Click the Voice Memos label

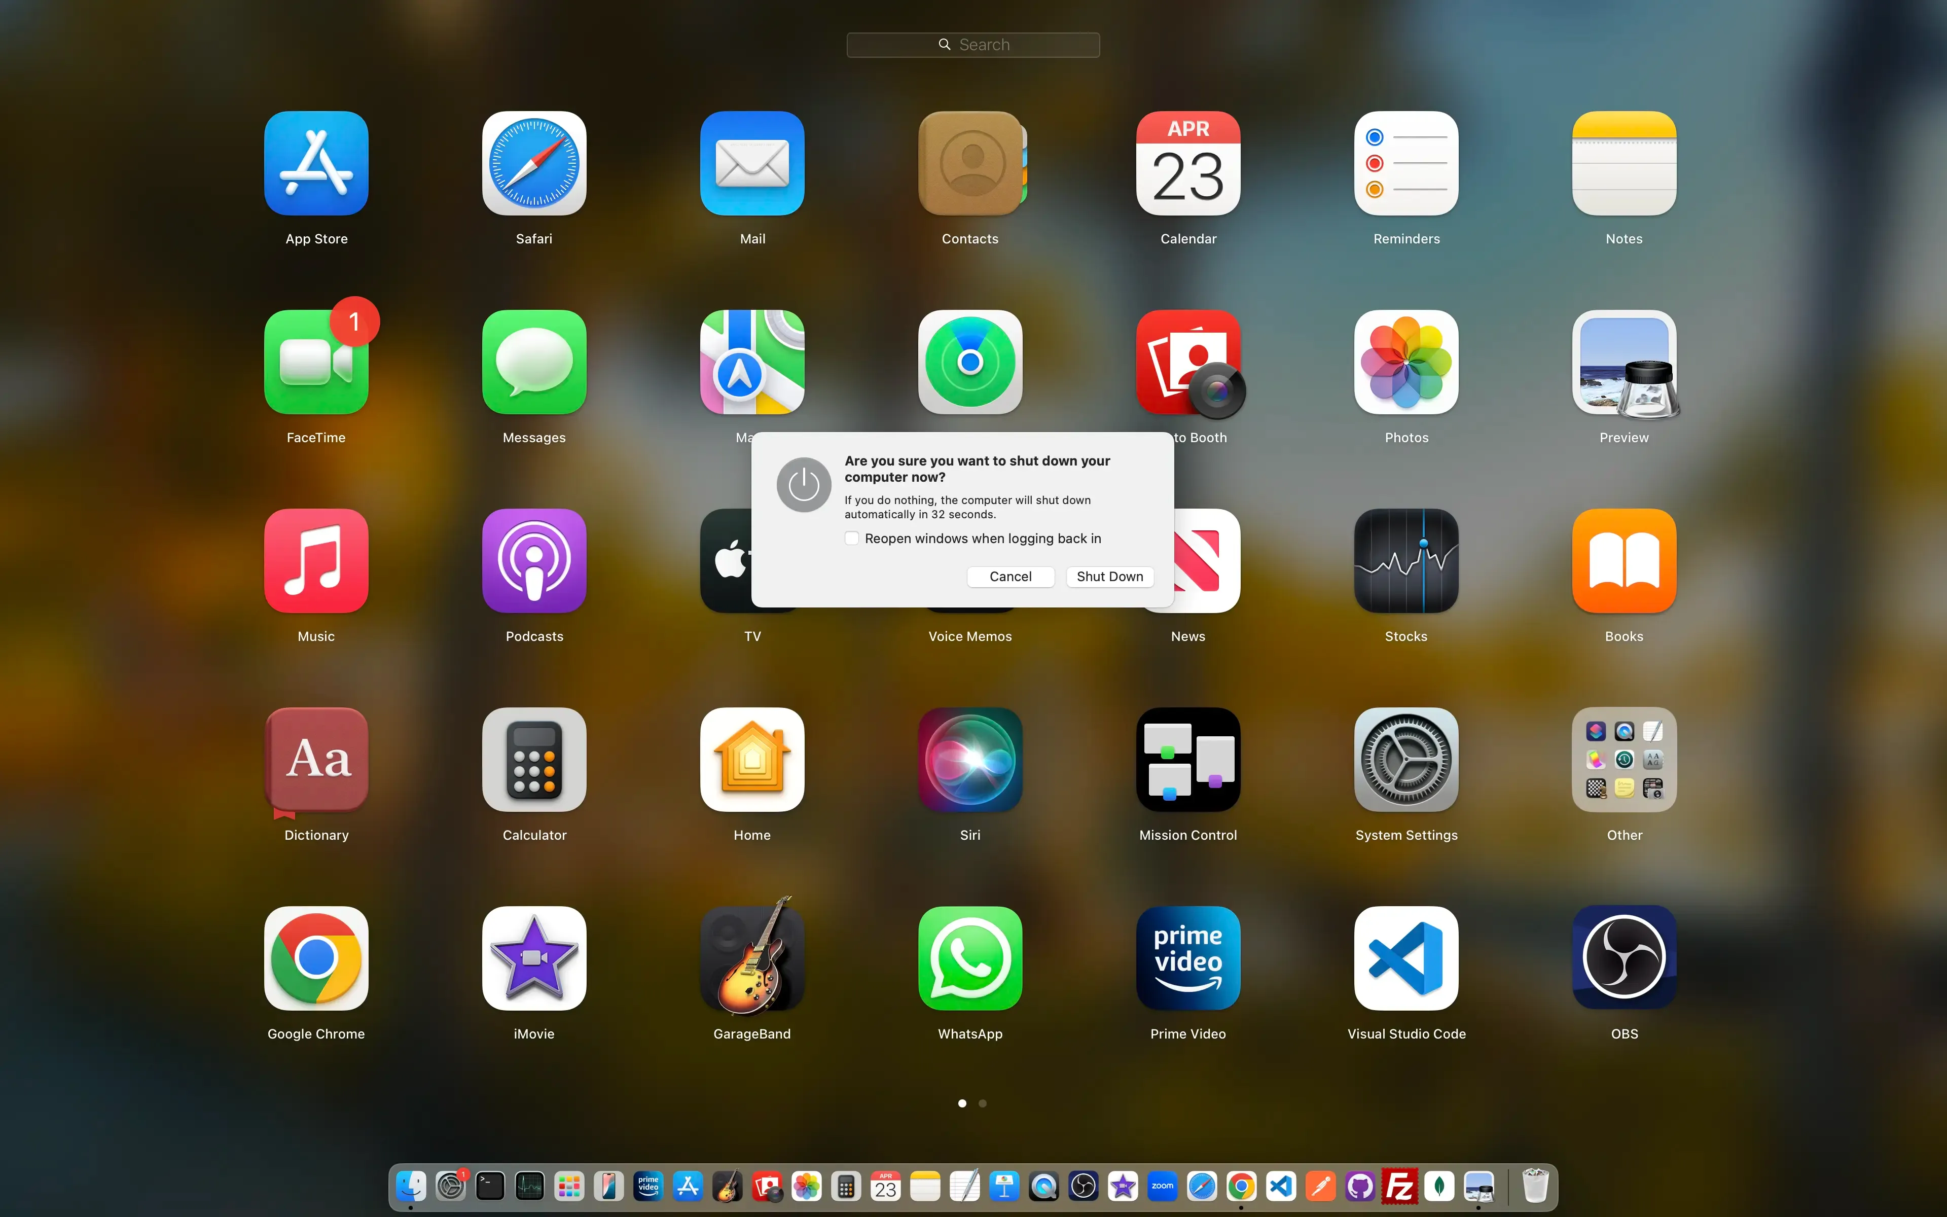click(x=970, y=637)
